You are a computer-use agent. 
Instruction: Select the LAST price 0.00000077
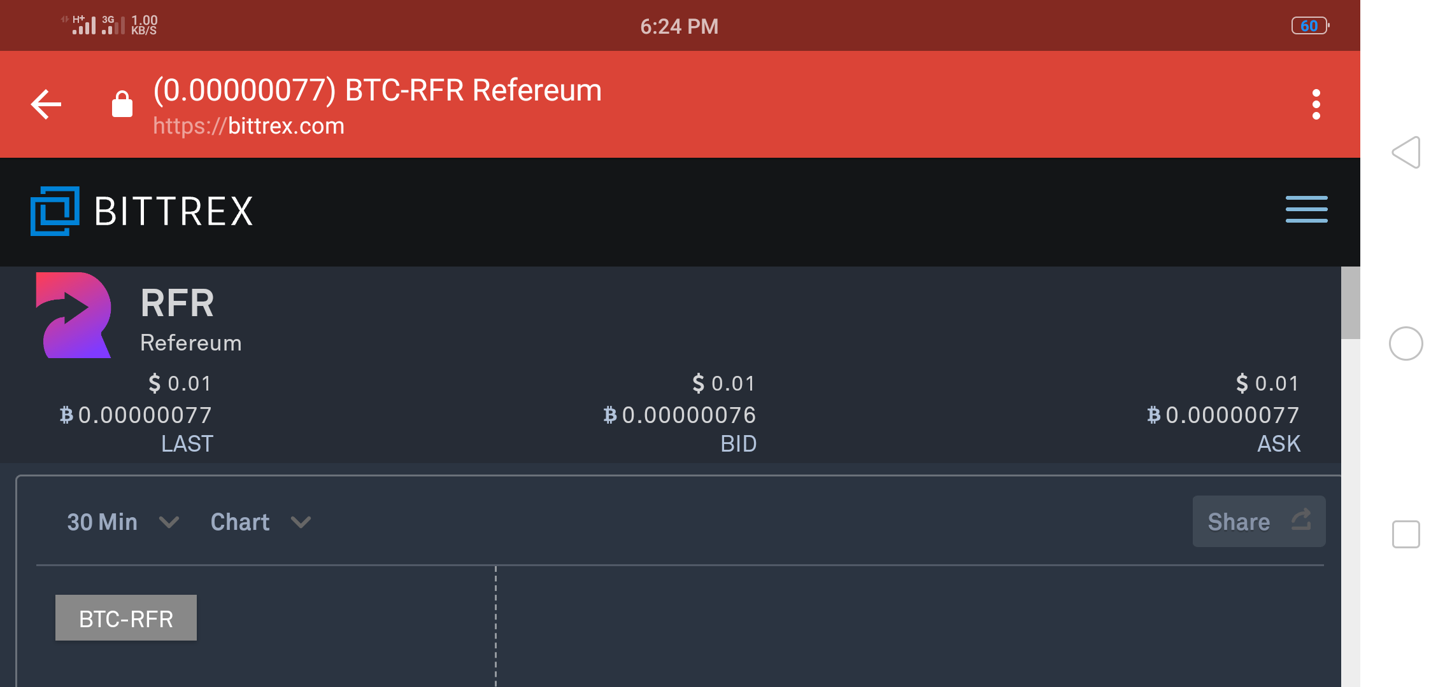click(x=144, y=415)
